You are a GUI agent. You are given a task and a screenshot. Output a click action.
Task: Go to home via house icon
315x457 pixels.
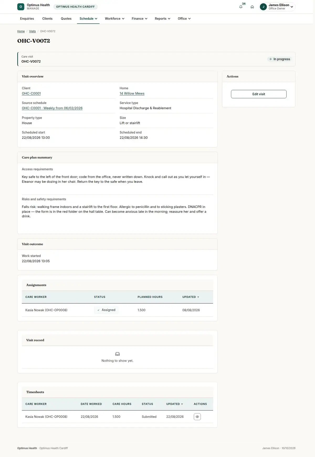252,7
